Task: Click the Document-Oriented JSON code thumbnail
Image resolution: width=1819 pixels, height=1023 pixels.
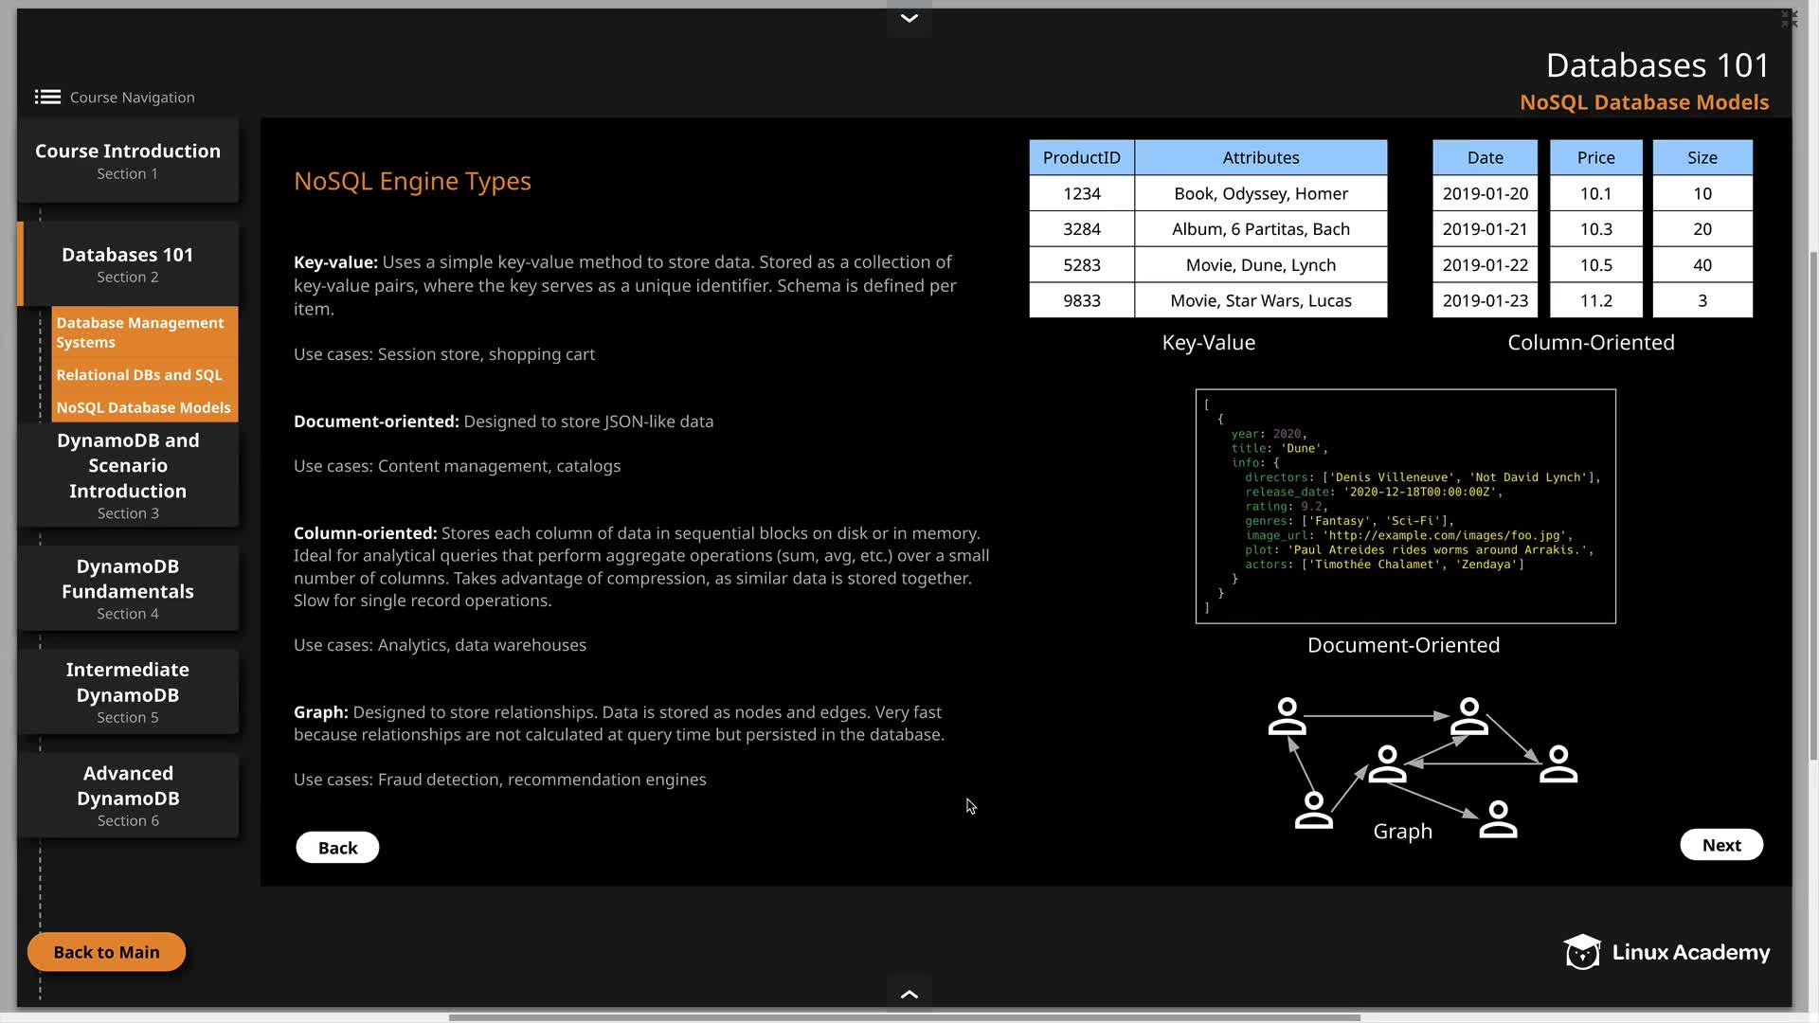Action: (1405, 506)
